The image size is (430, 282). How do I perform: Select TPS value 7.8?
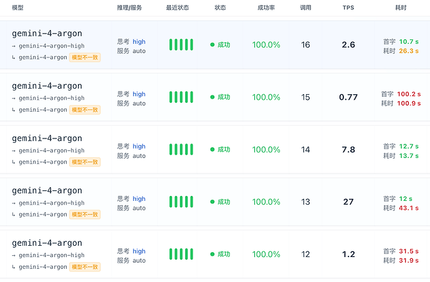tap(348, 150)
